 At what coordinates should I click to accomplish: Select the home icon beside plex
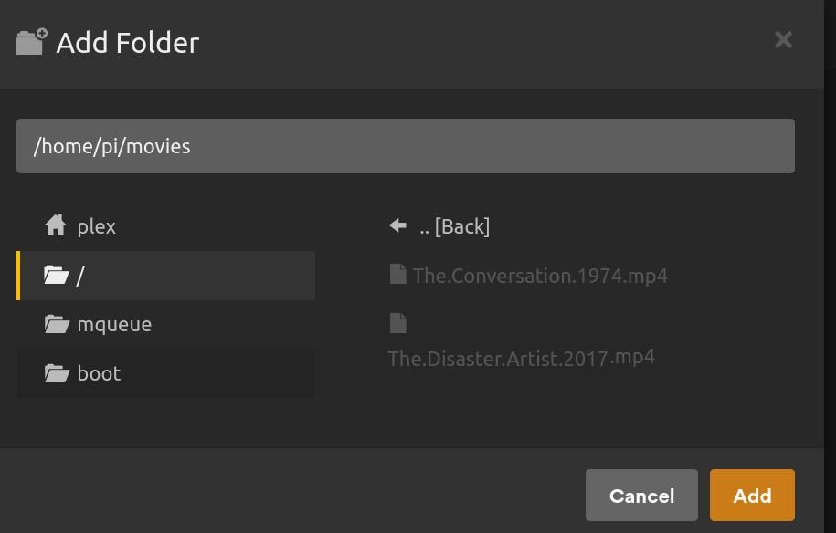[x=56, y=226]
